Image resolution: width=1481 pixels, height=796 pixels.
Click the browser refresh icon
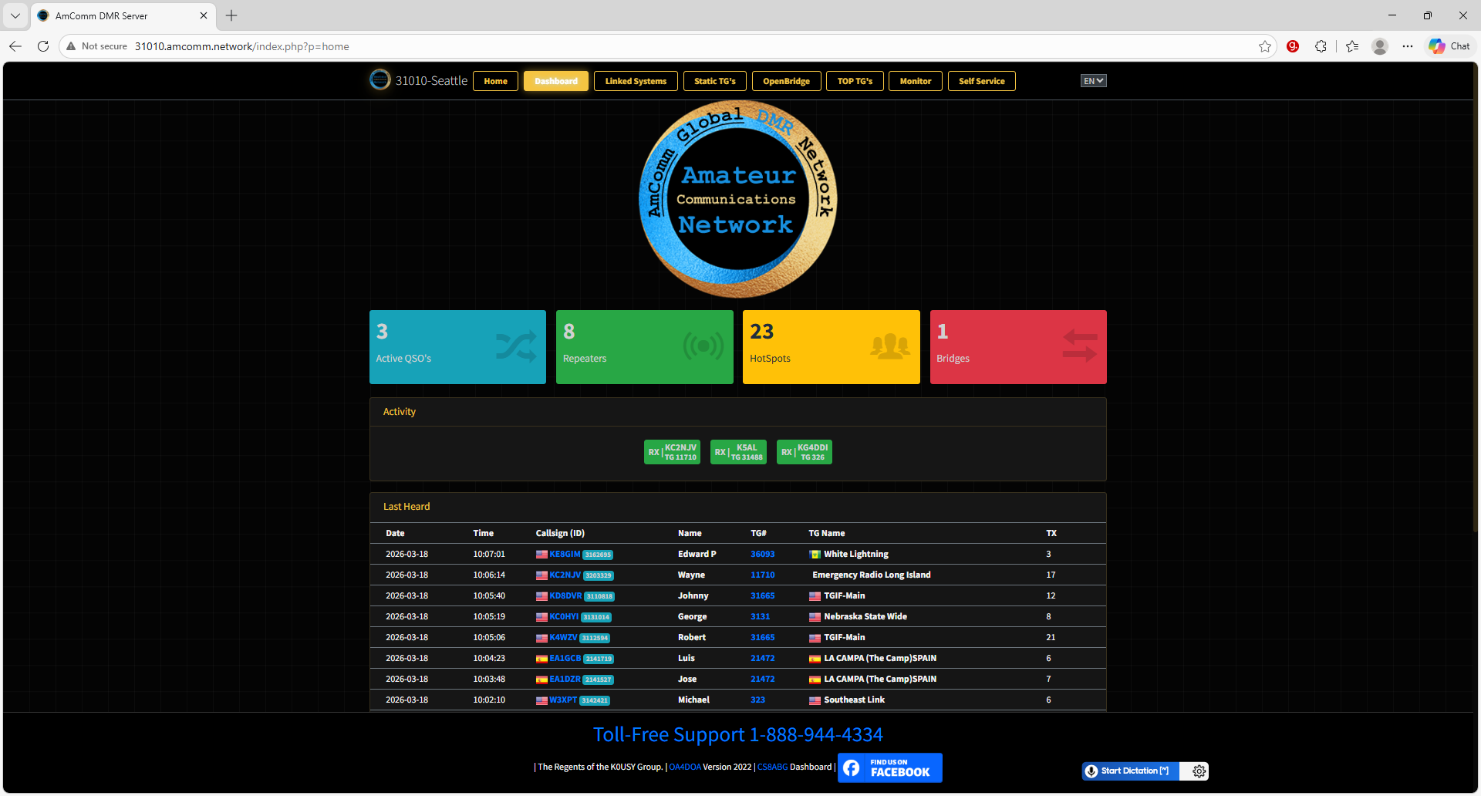(x=43, y=46)
